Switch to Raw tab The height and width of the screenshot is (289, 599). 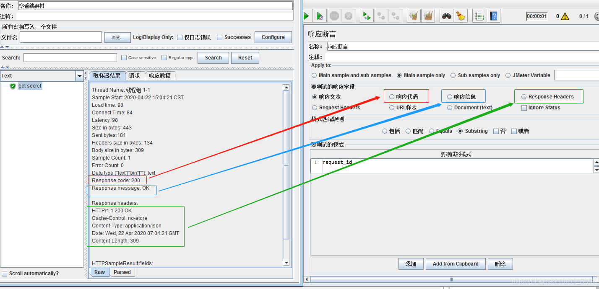pyautogui.click(x=99, y=272)
